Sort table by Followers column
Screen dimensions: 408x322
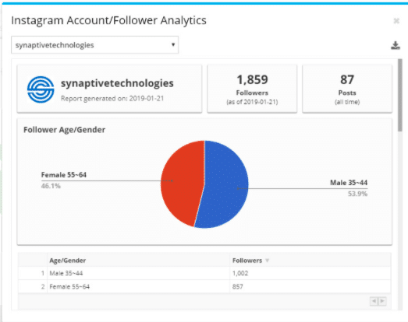(x=250, y=261)
